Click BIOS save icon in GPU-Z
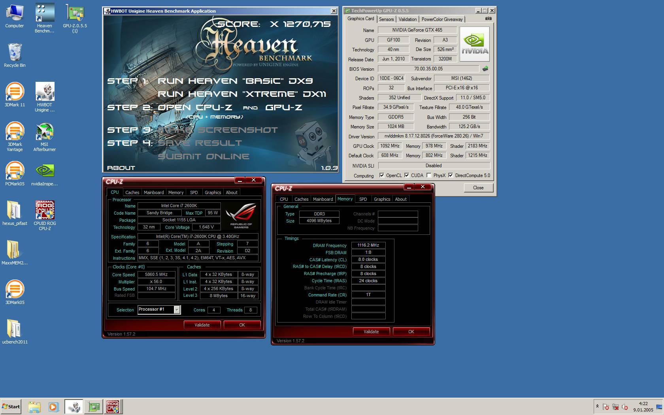Image resolution: width=664 pixels, height=415 pixels. click(x=485, y=68)
